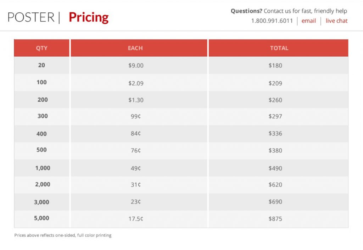Click the QTY column header
This screenshot has height=250, width=363.
tap(42, 48)
